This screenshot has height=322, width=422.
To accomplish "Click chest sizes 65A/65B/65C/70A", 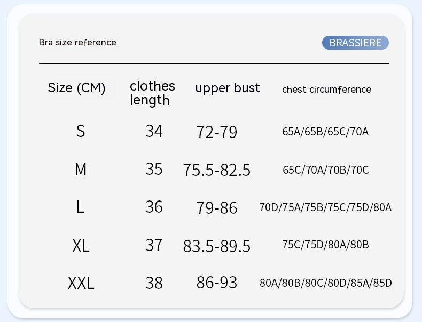I will (x=325, y=132).
